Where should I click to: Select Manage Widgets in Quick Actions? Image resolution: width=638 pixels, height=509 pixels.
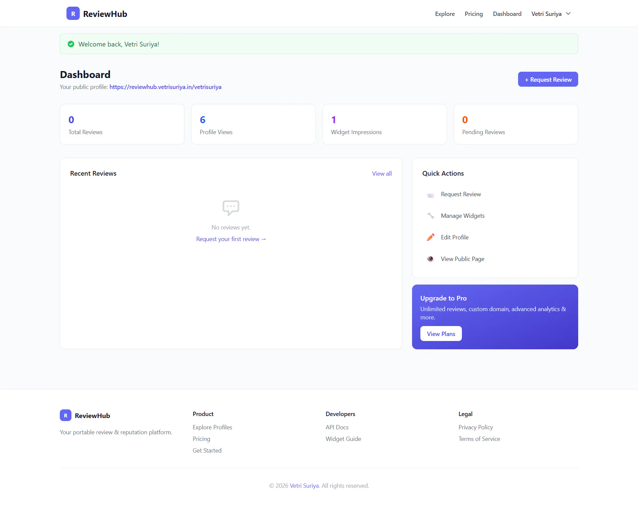point(495,216)
